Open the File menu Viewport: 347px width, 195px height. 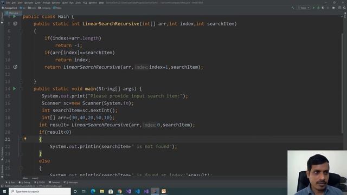click(8, 3)
